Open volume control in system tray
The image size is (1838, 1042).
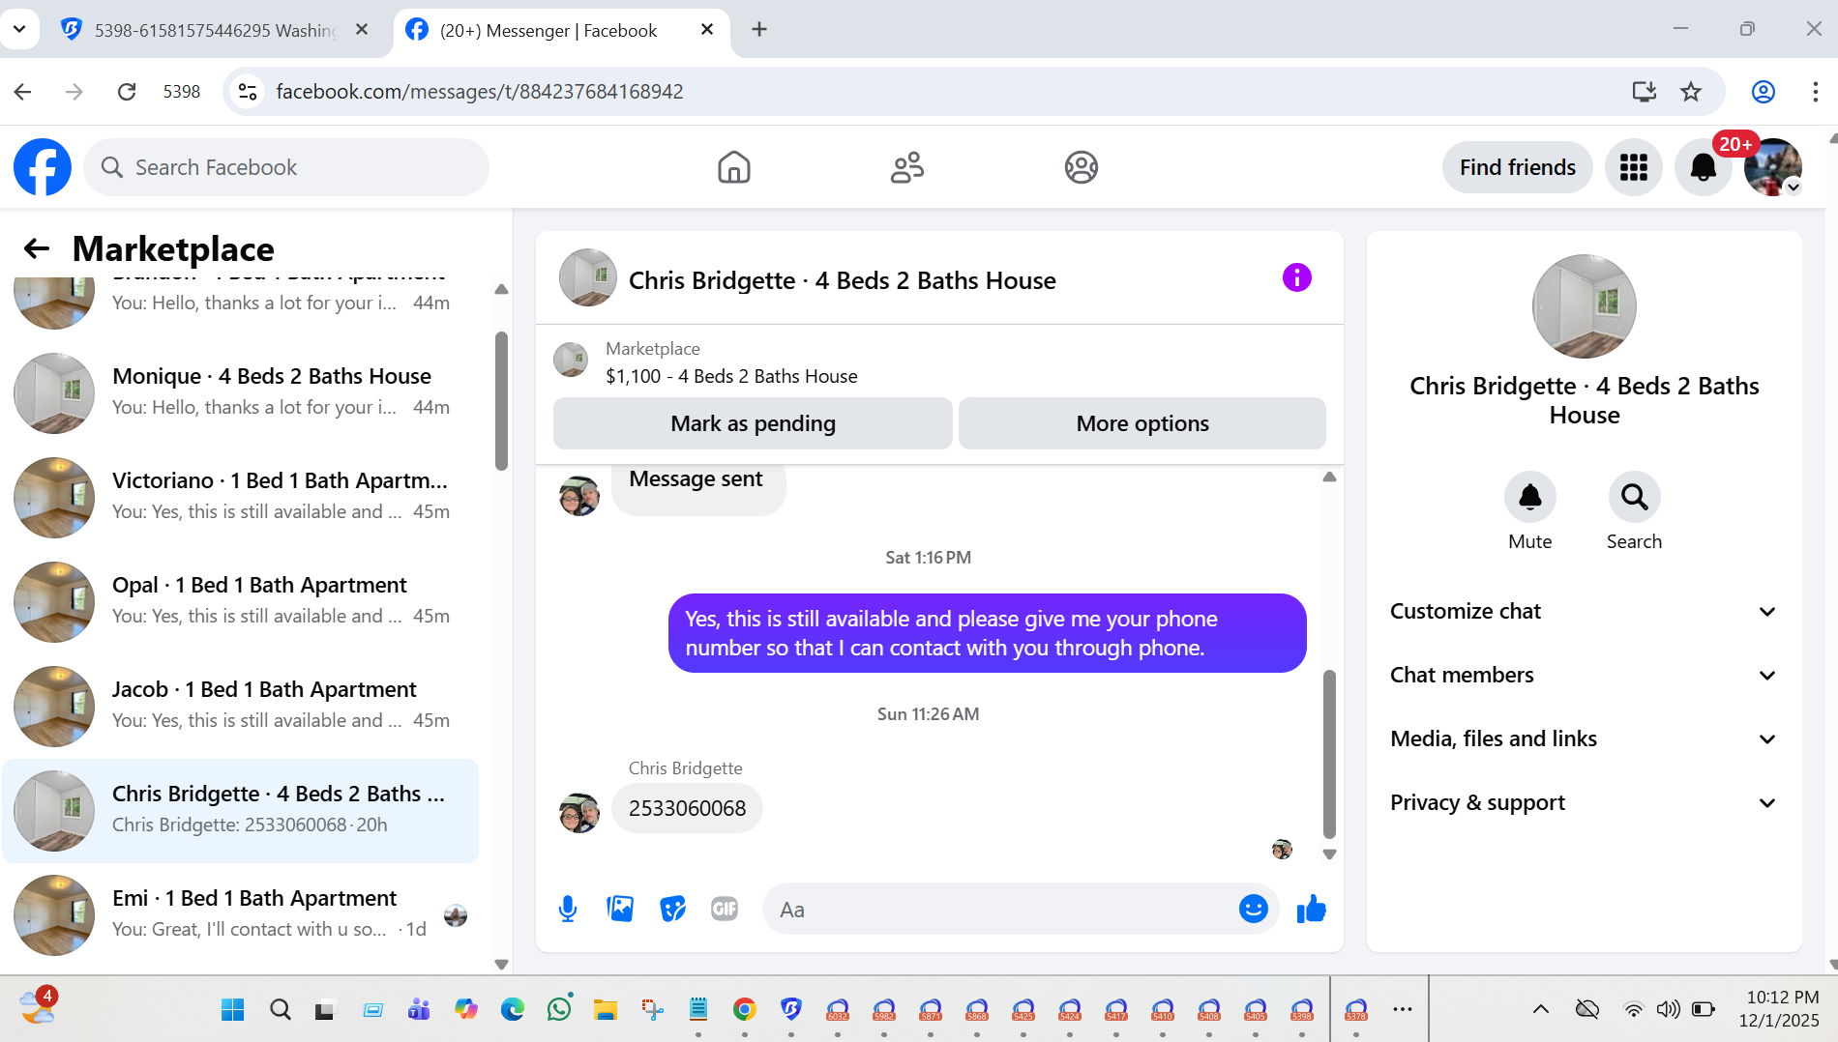tap(1668, 1009)
